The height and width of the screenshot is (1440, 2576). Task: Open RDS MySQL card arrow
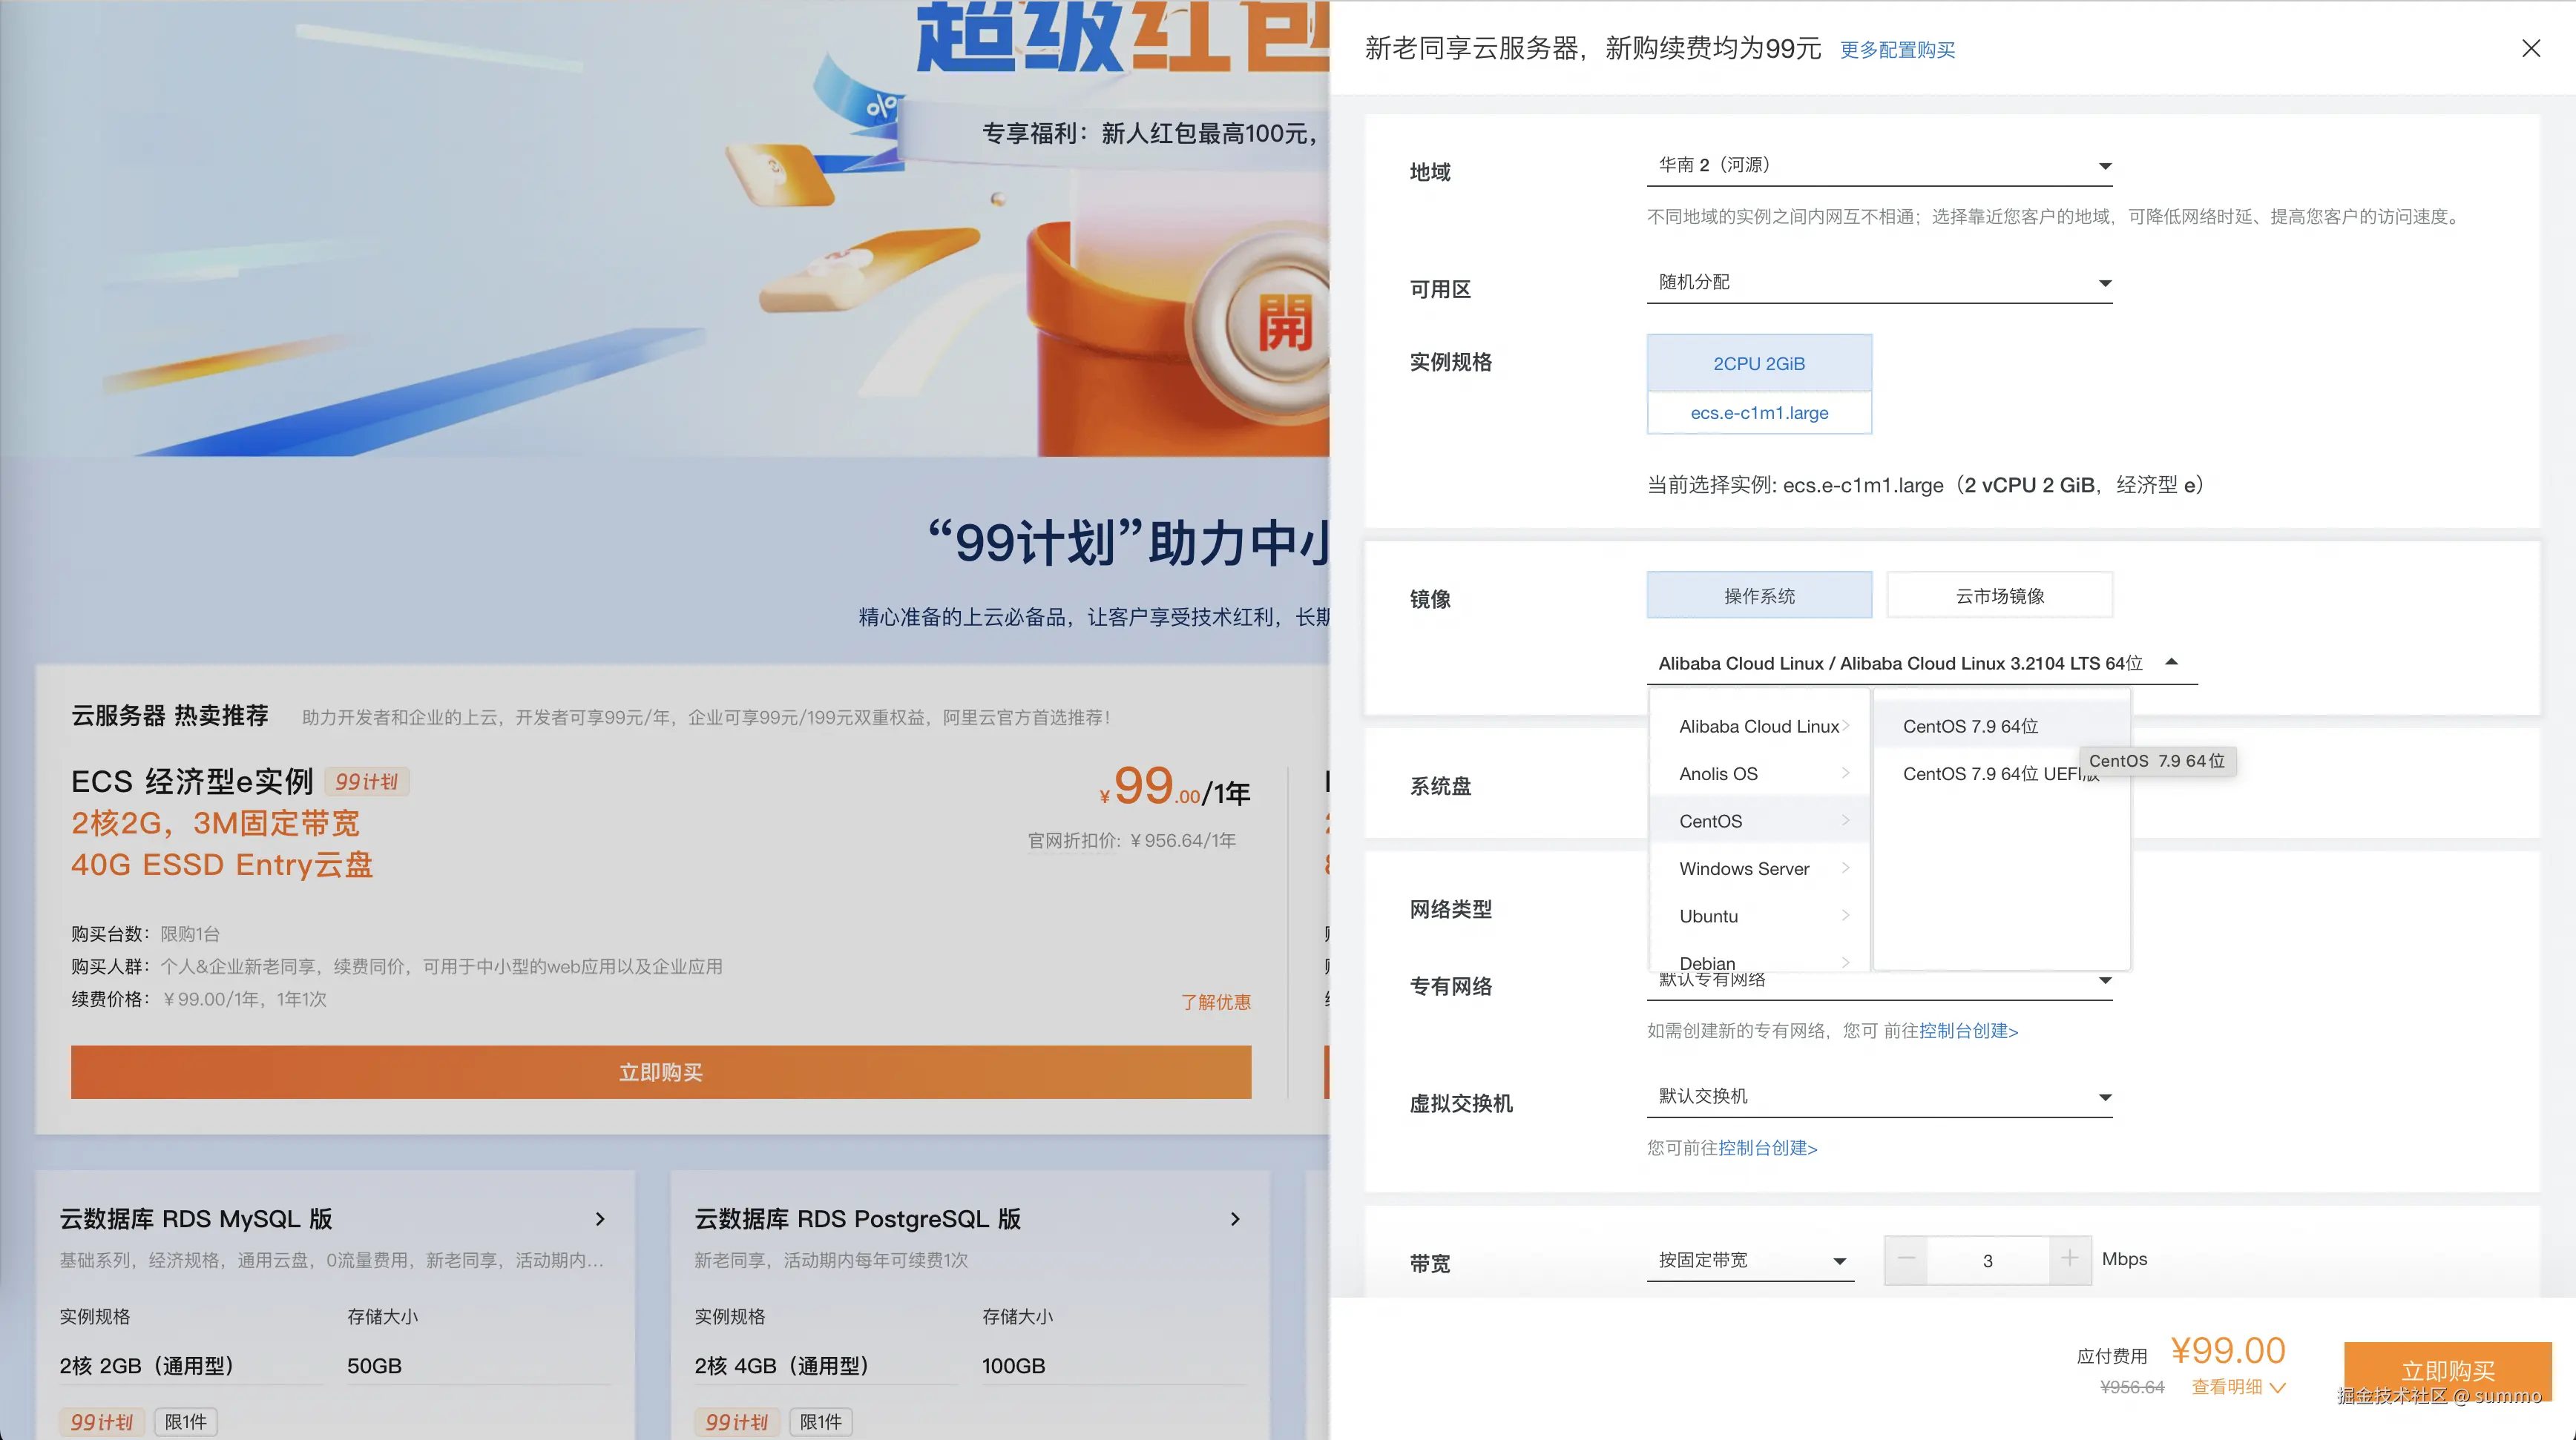click(600, 1219)
